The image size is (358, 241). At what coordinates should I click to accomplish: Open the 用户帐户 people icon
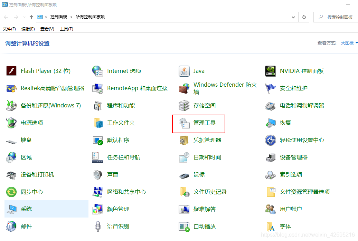[271, 209]
